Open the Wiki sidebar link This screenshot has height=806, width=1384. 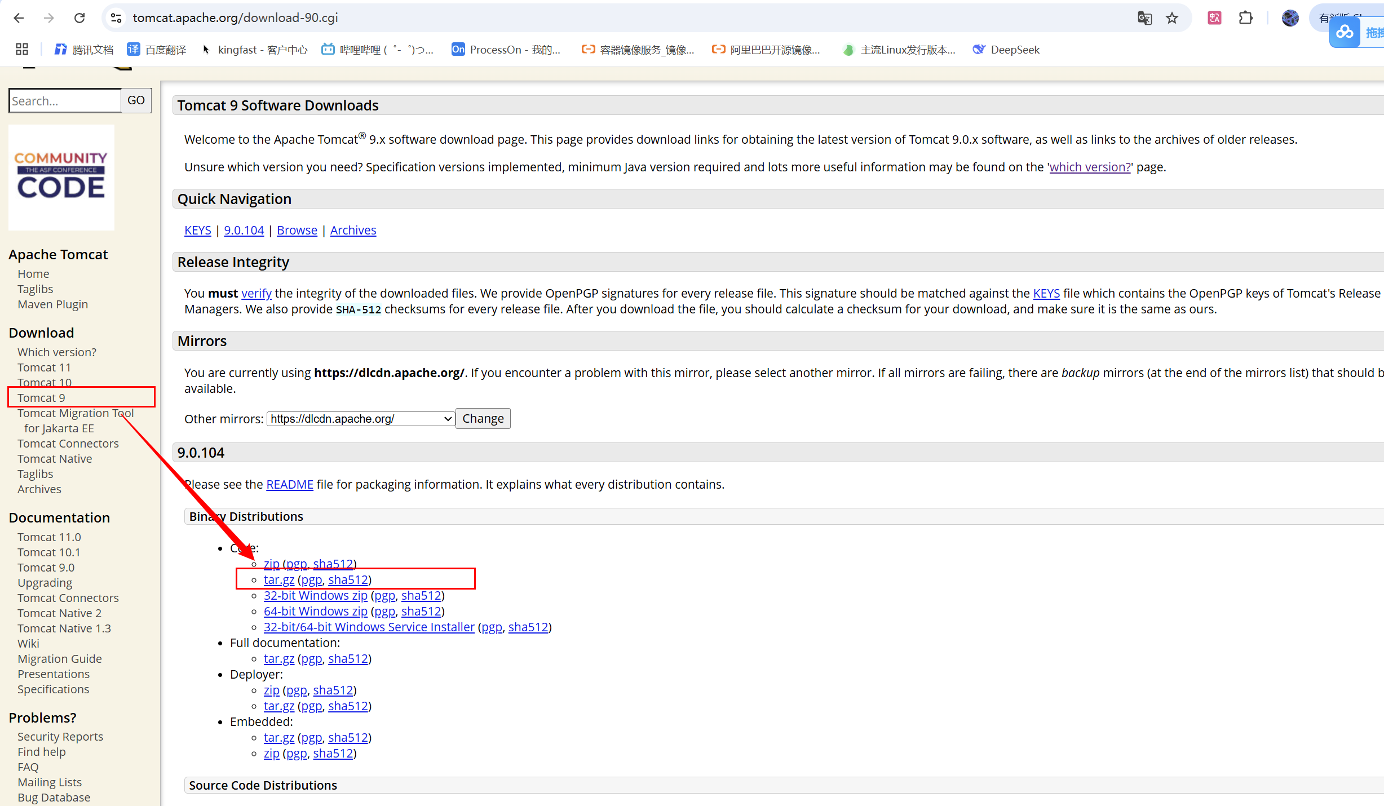pyautogui.click(x=28, y=643)
